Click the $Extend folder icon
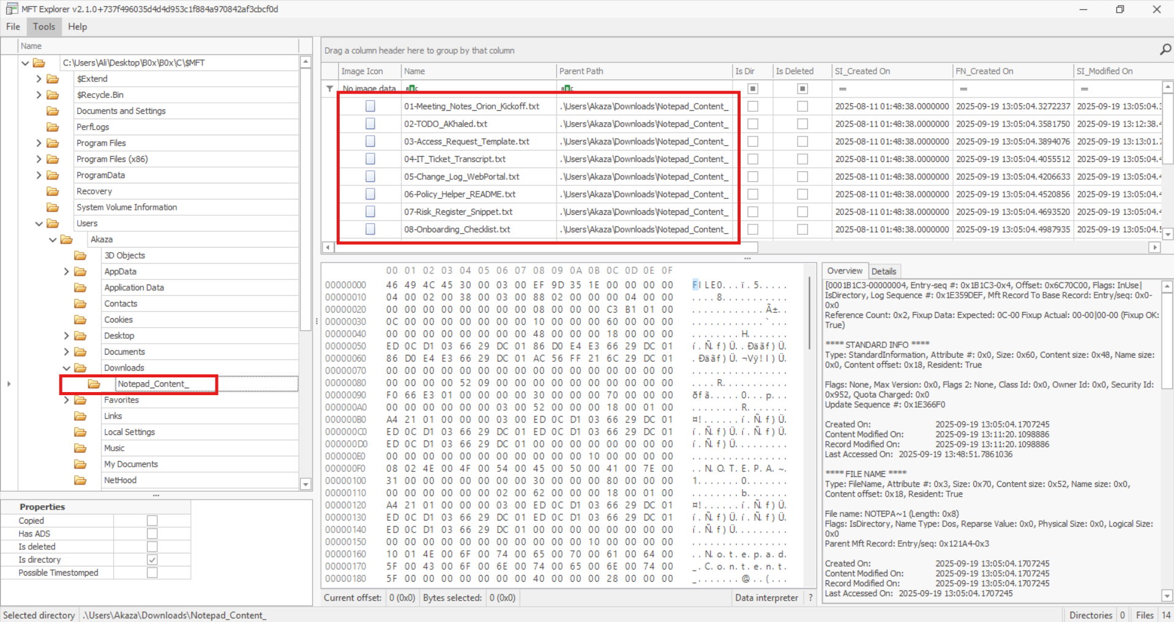Image resolution: width=1174 pixels, height=622 pixels. (53, 79)
